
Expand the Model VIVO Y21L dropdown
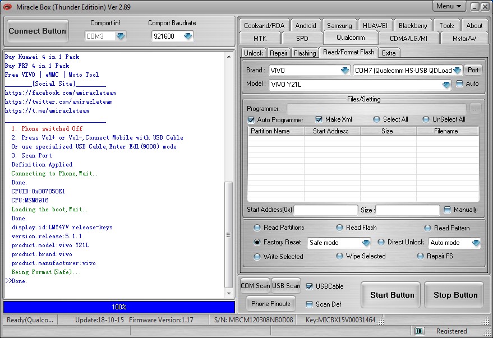[x=446, y=85]
